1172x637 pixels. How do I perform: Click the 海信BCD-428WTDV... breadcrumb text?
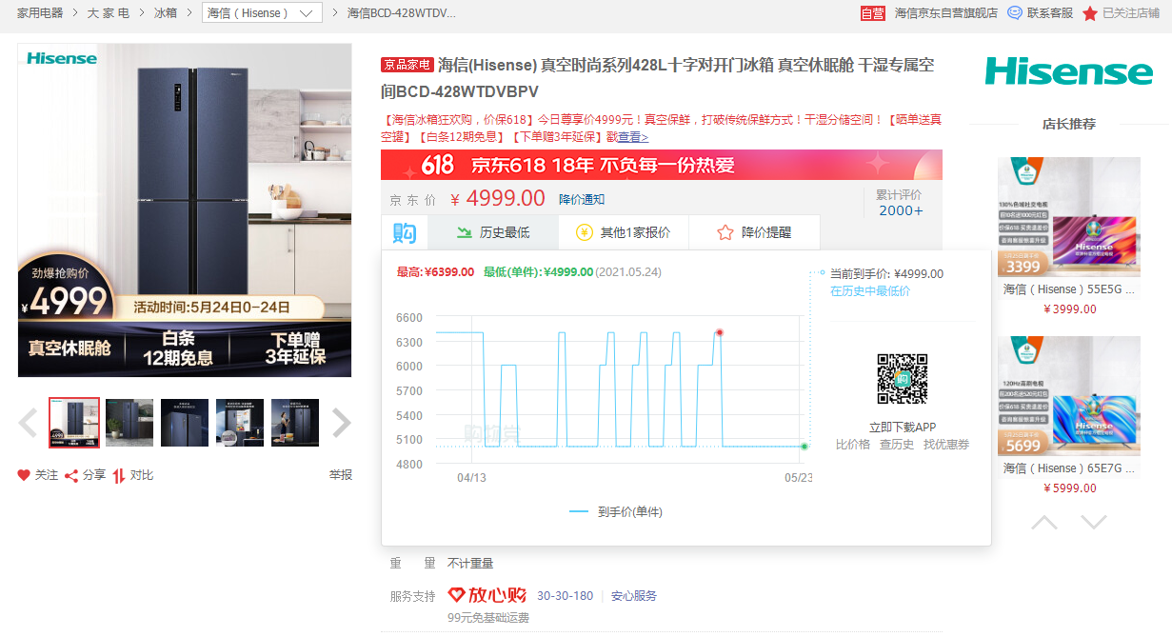pyautogui.click(x=401, y=13)
